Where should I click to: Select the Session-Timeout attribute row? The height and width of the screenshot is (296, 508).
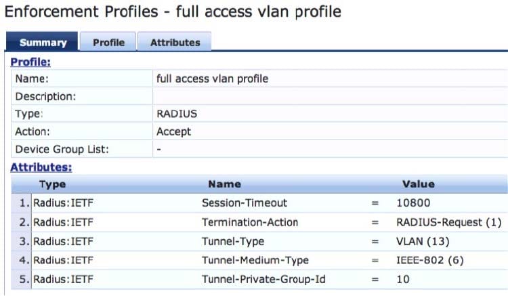(259, 203)
